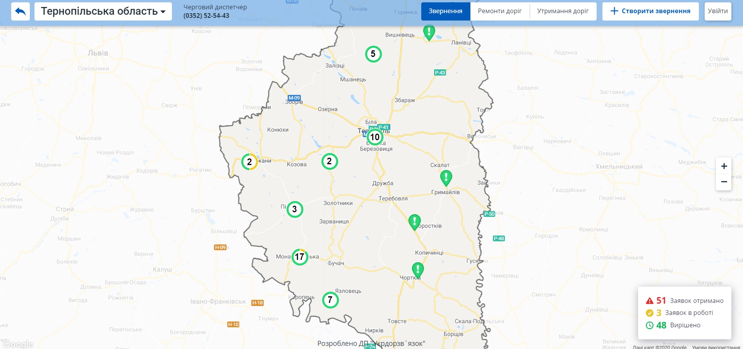Zoom in the map with plus button
The image size is (743, 349).
coord(724,166)
